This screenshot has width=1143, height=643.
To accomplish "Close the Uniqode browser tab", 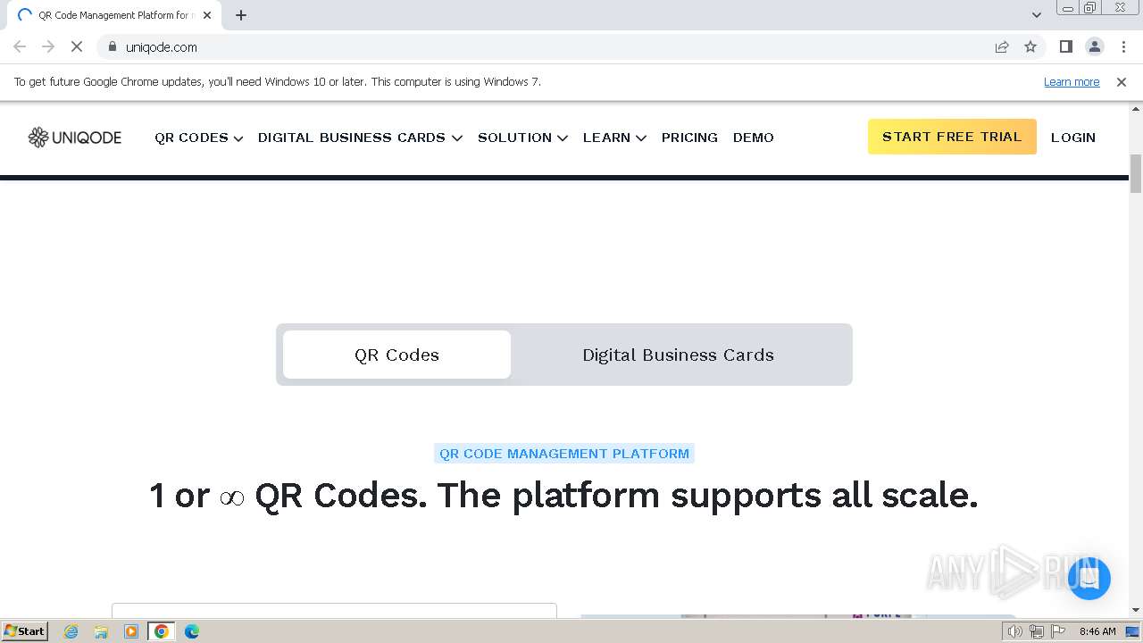I will (207, 15).
